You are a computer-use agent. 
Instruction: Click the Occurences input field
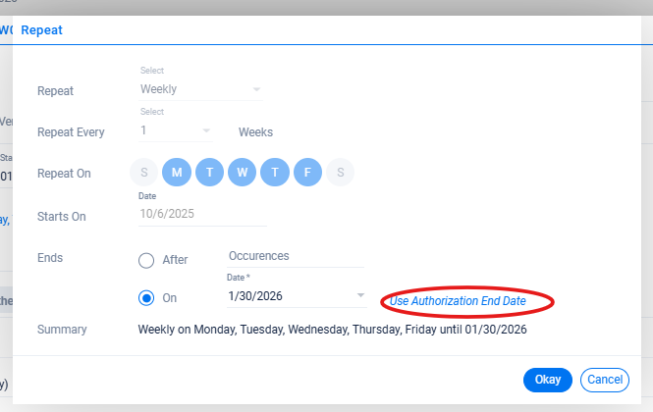coord(295,255)
